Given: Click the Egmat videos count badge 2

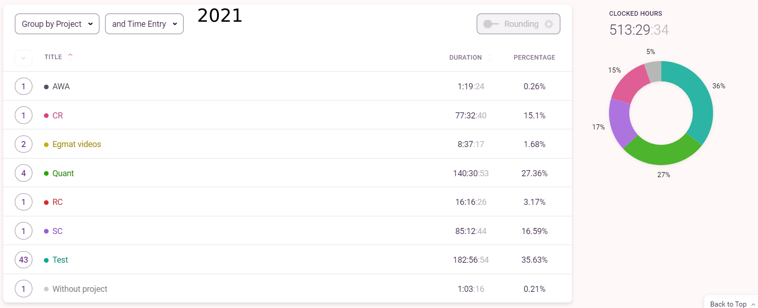Looking at the screenshot, I should pos(24,144).
